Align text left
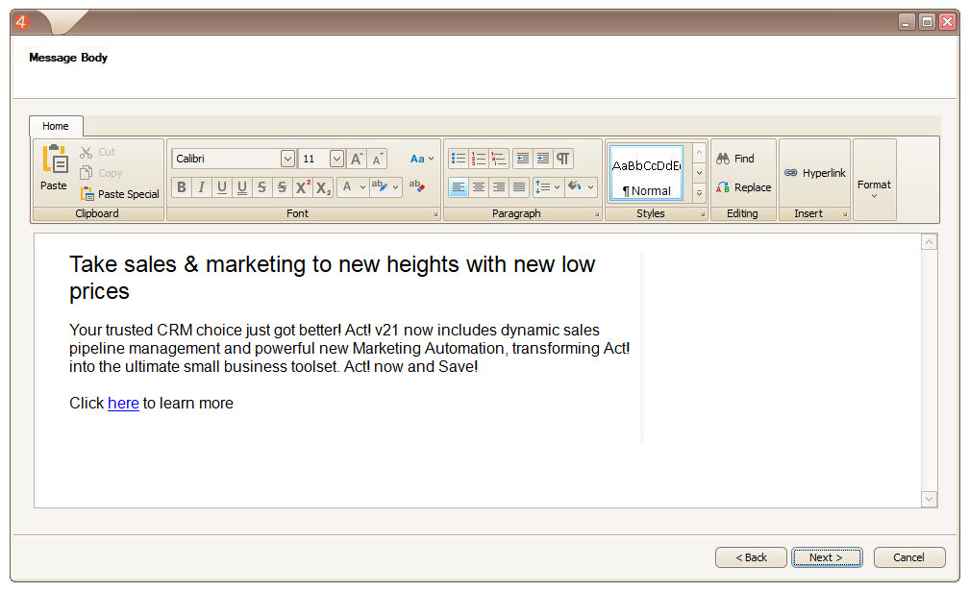The image size is (969, 592). (x=459, y=186)
